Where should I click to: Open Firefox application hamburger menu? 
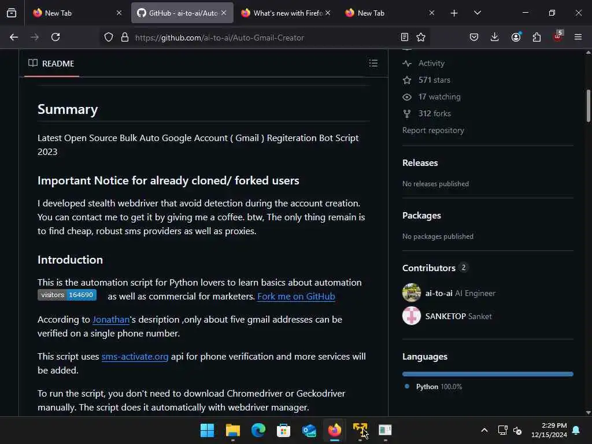pos(578,37)
